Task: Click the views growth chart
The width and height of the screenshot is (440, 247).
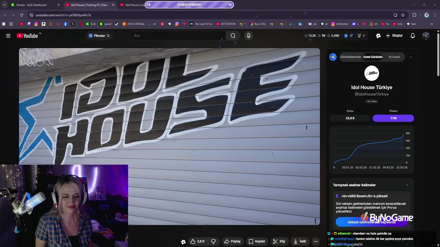Action: pyautogui.click(x=372, y=150)
